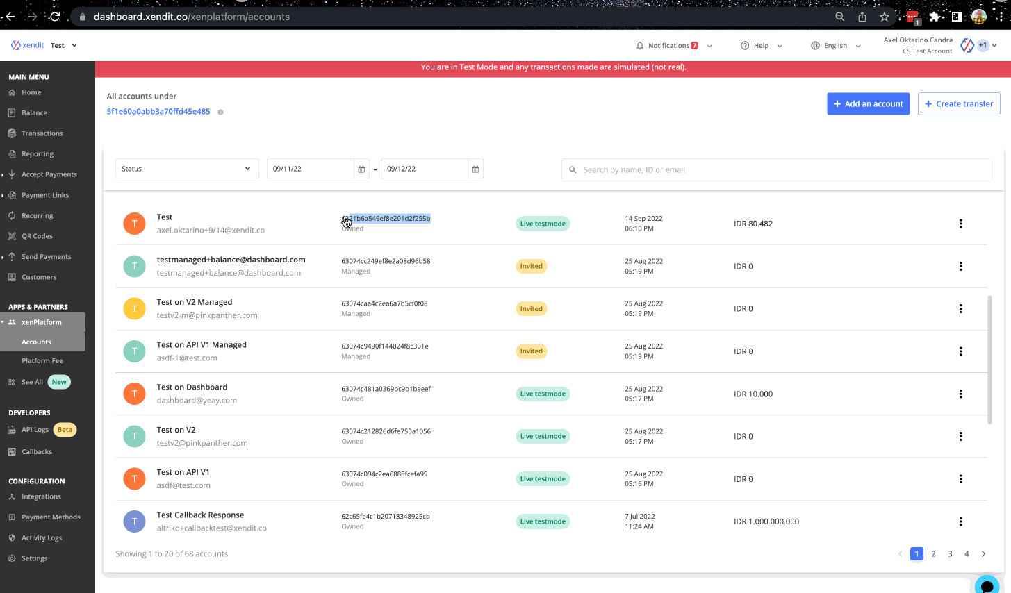Click the end date field 09/12/22
This screenshot has width=1011, height=593.
tap(425, 169)
